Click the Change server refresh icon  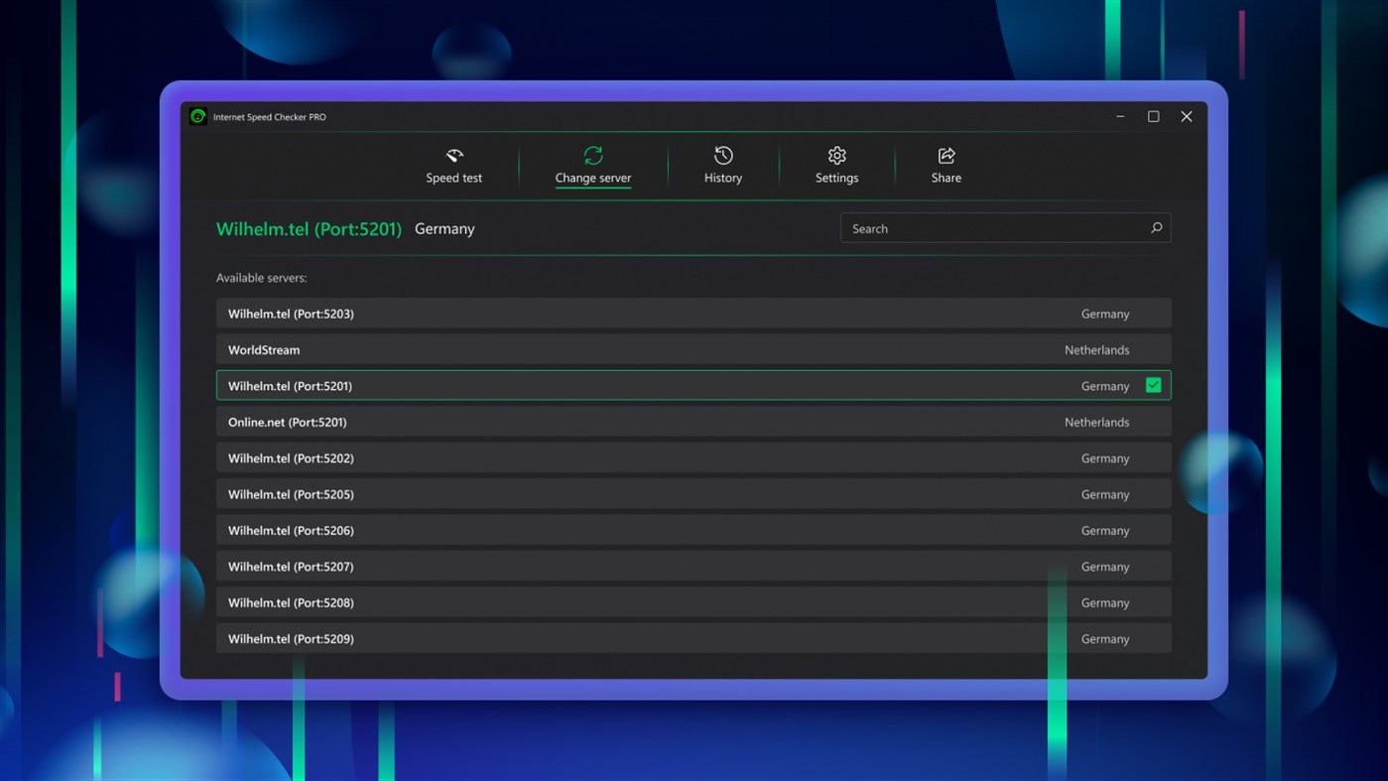[593, 156]
